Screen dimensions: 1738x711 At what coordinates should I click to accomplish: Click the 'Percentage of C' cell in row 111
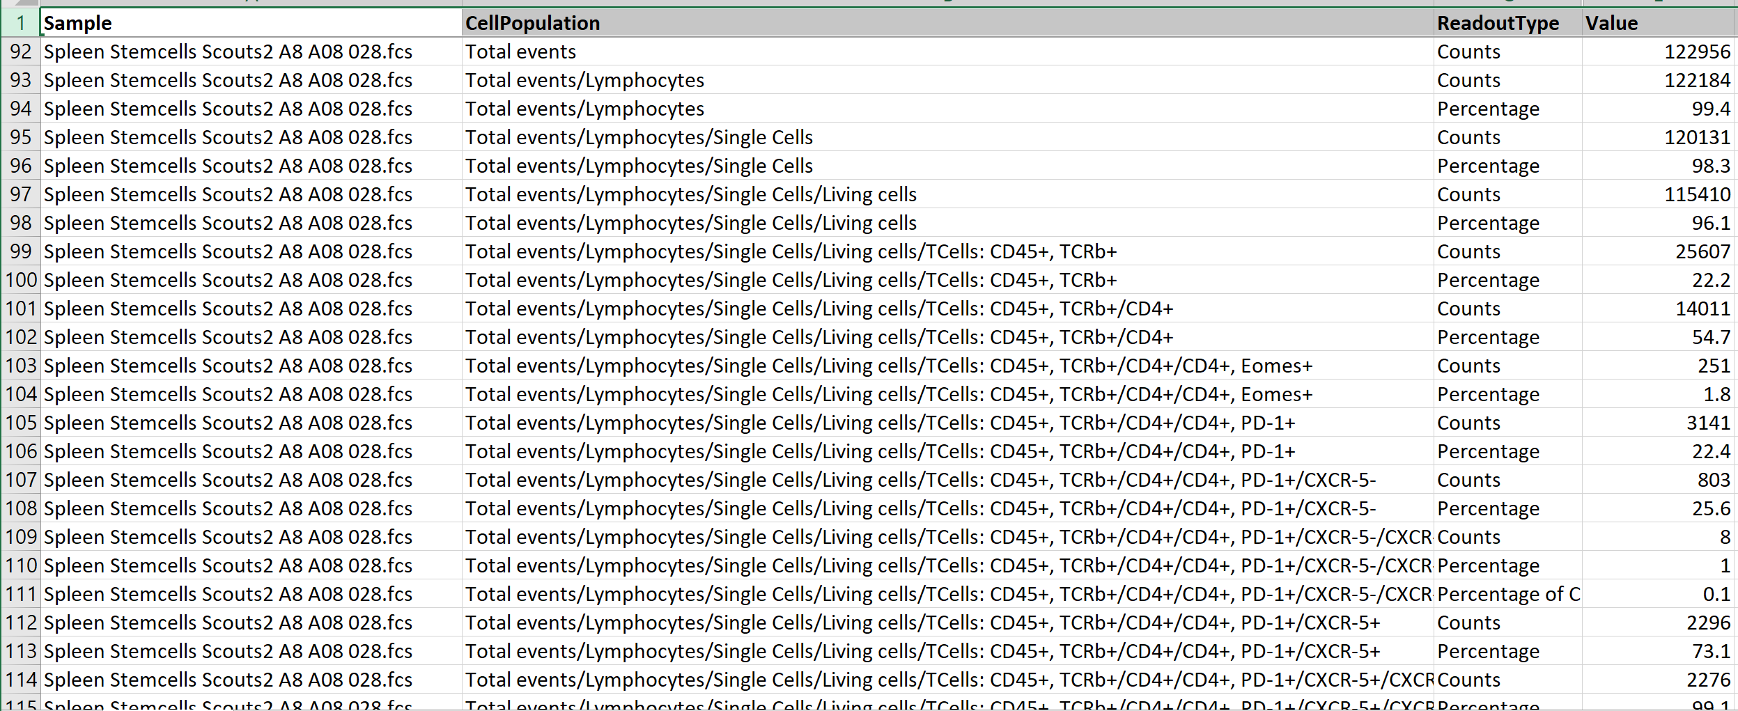pyautogui.click(x=1507, y=594)
